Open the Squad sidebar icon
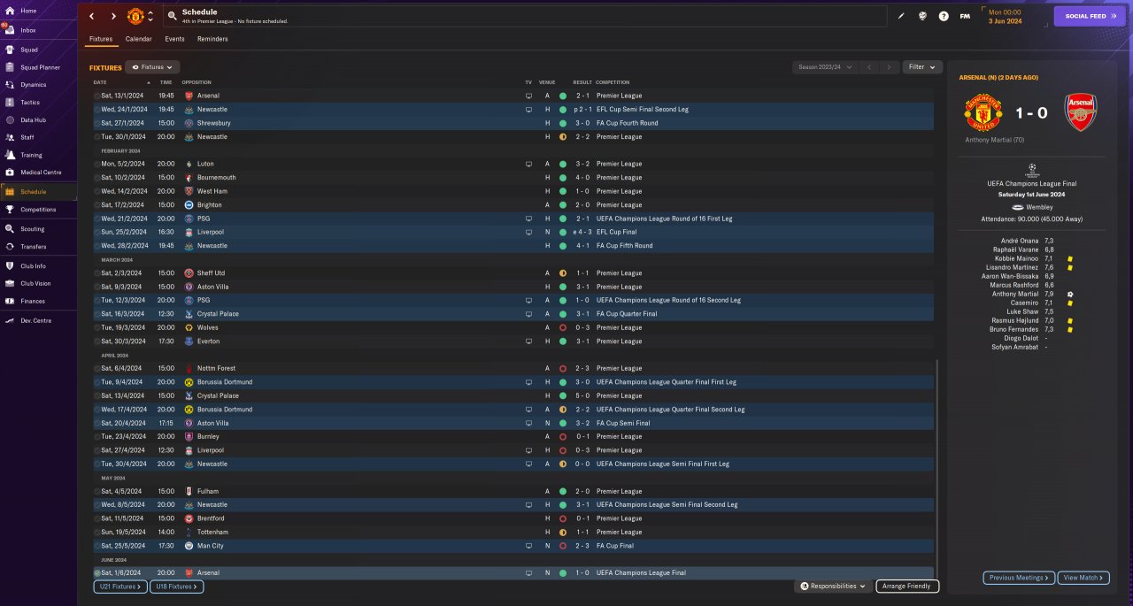 (x=10, y=49)
